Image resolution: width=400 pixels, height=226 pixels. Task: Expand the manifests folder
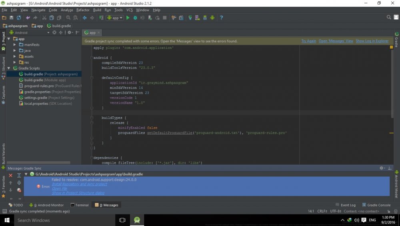pos(15,45)
